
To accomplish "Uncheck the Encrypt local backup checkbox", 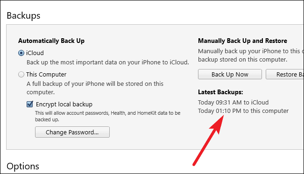I will pyautogui.click(x=30, y=104).
